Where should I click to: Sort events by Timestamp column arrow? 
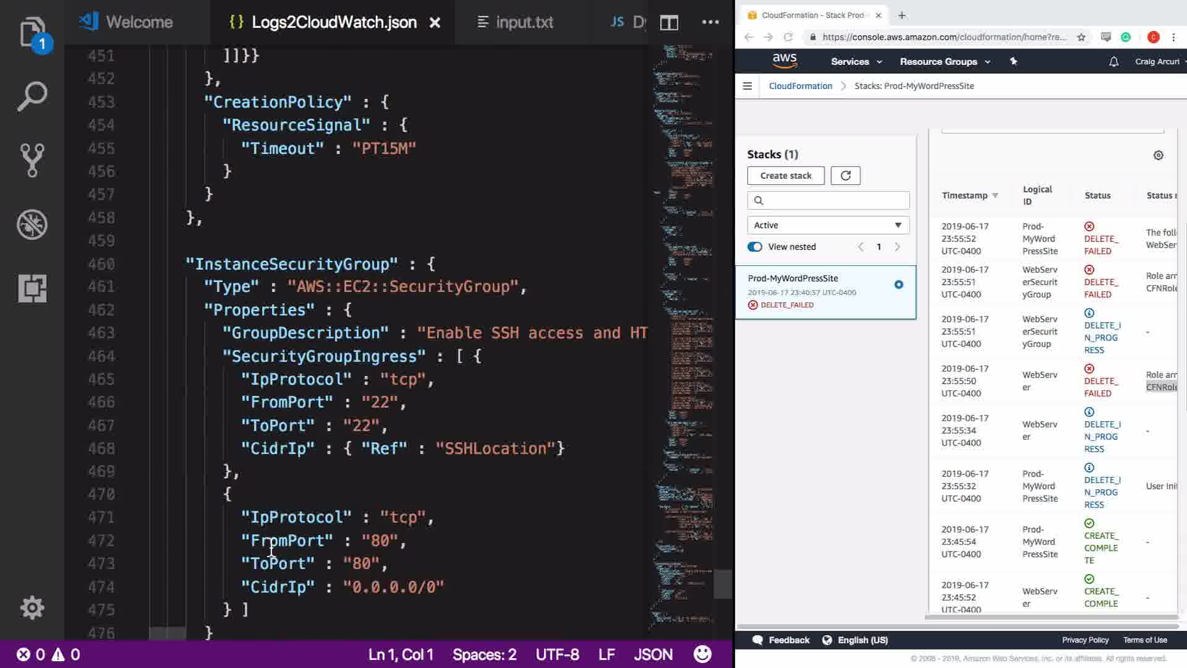995,195
